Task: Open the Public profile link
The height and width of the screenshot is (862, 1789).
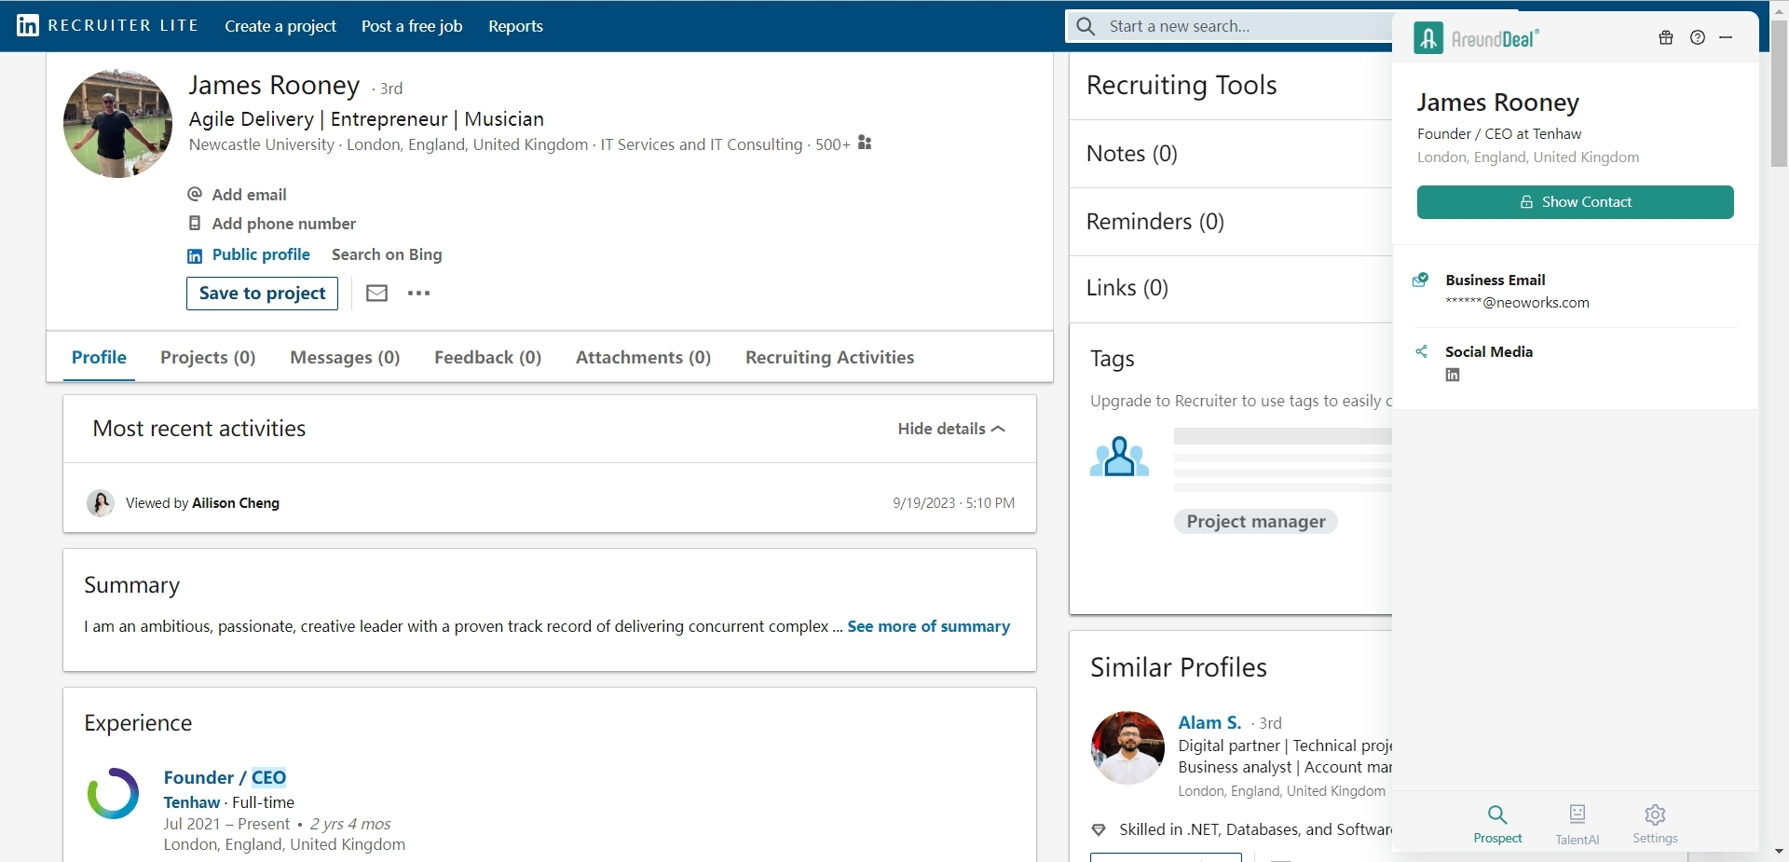Action: point(261,254)
